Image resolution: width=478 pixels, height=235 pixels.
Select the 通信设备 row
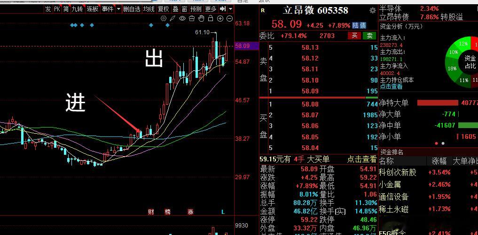coord(428,197)
